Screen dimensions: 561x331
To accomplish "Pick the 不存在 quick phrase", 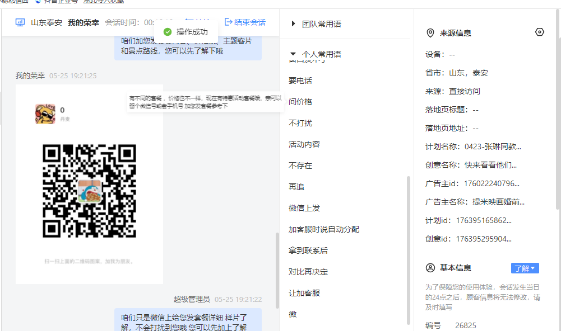I will pos(300,165).
